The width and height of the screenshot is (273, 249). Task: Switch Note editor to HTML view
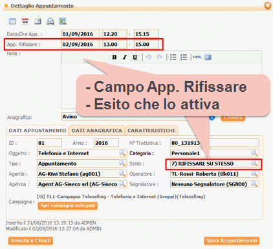point(197,57)
